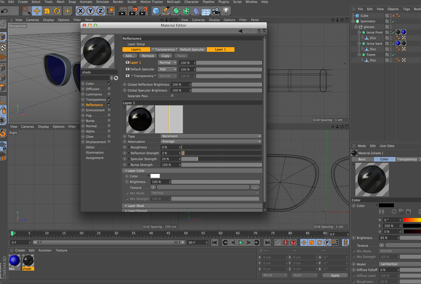Toggle the Color channel checkbox

coord(109,84)
